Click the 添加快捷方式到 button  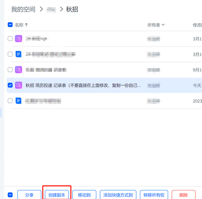point(118,195)
